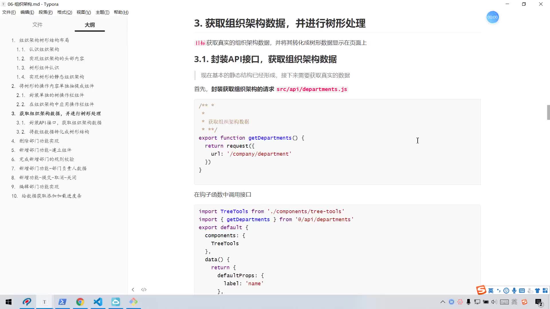Click the pink swirl tray icon
This screenshot has width=550, height=309.
(460, 302)
